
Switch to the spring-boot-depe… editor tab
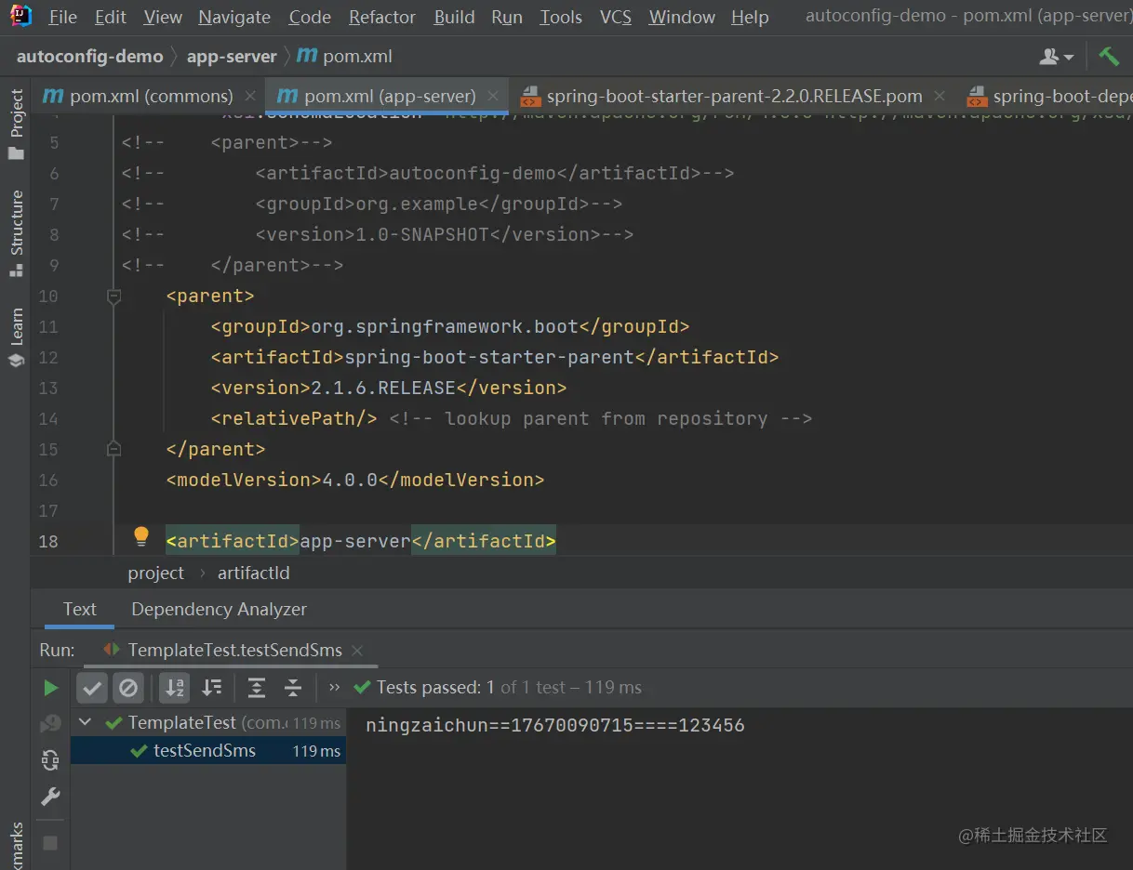[1049, 96]
